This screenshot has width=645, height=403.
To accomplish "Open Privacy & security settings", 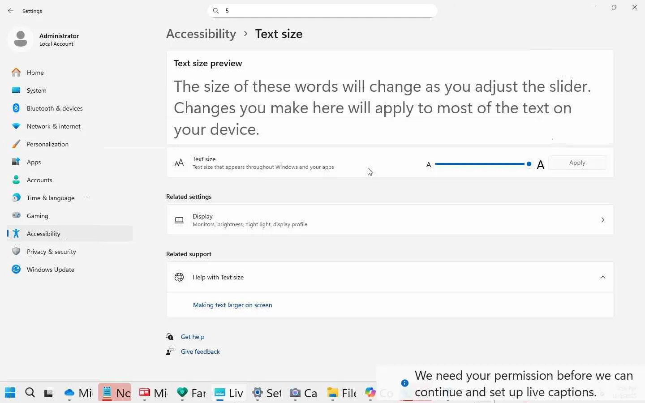I will 51,252.
